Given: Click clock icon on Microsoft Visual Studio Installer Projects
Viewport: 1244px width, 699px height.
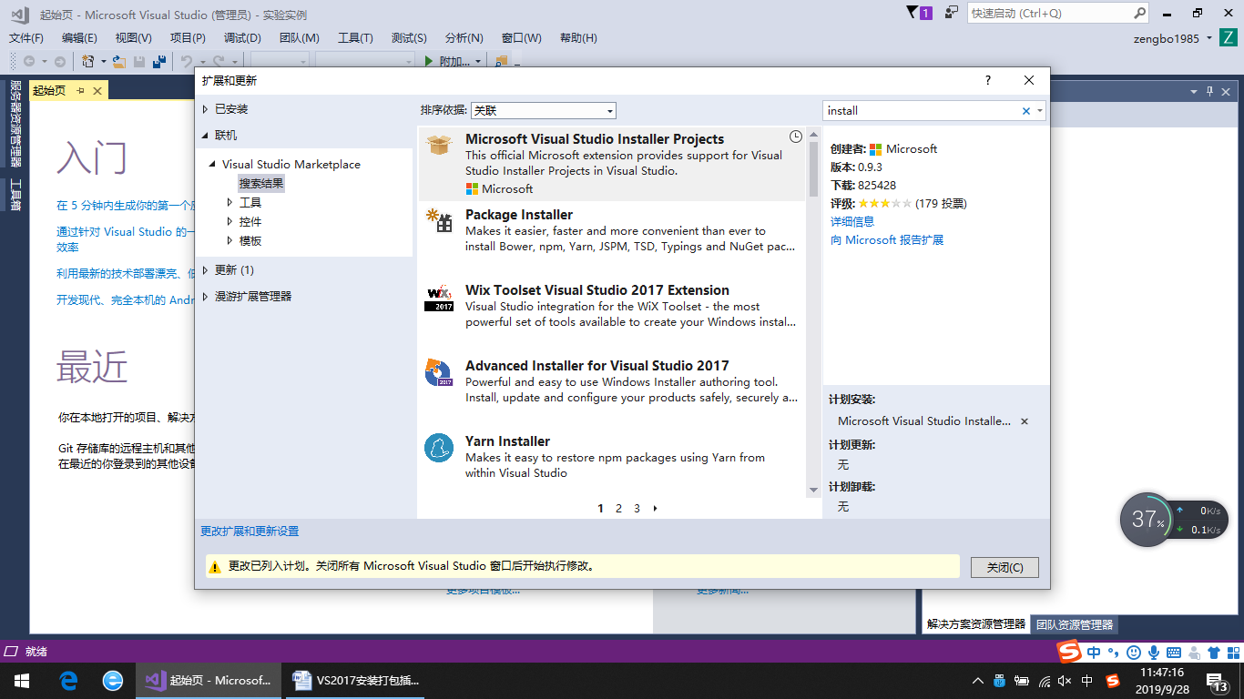Looking at the screenshot, I should pyautogui.click(x=795, y=137).
